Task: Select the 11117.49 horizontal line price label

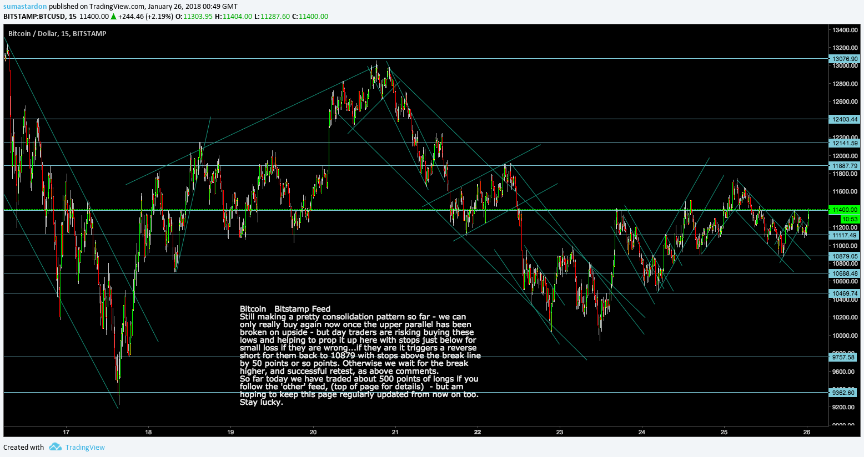Action: pos(845,235)
